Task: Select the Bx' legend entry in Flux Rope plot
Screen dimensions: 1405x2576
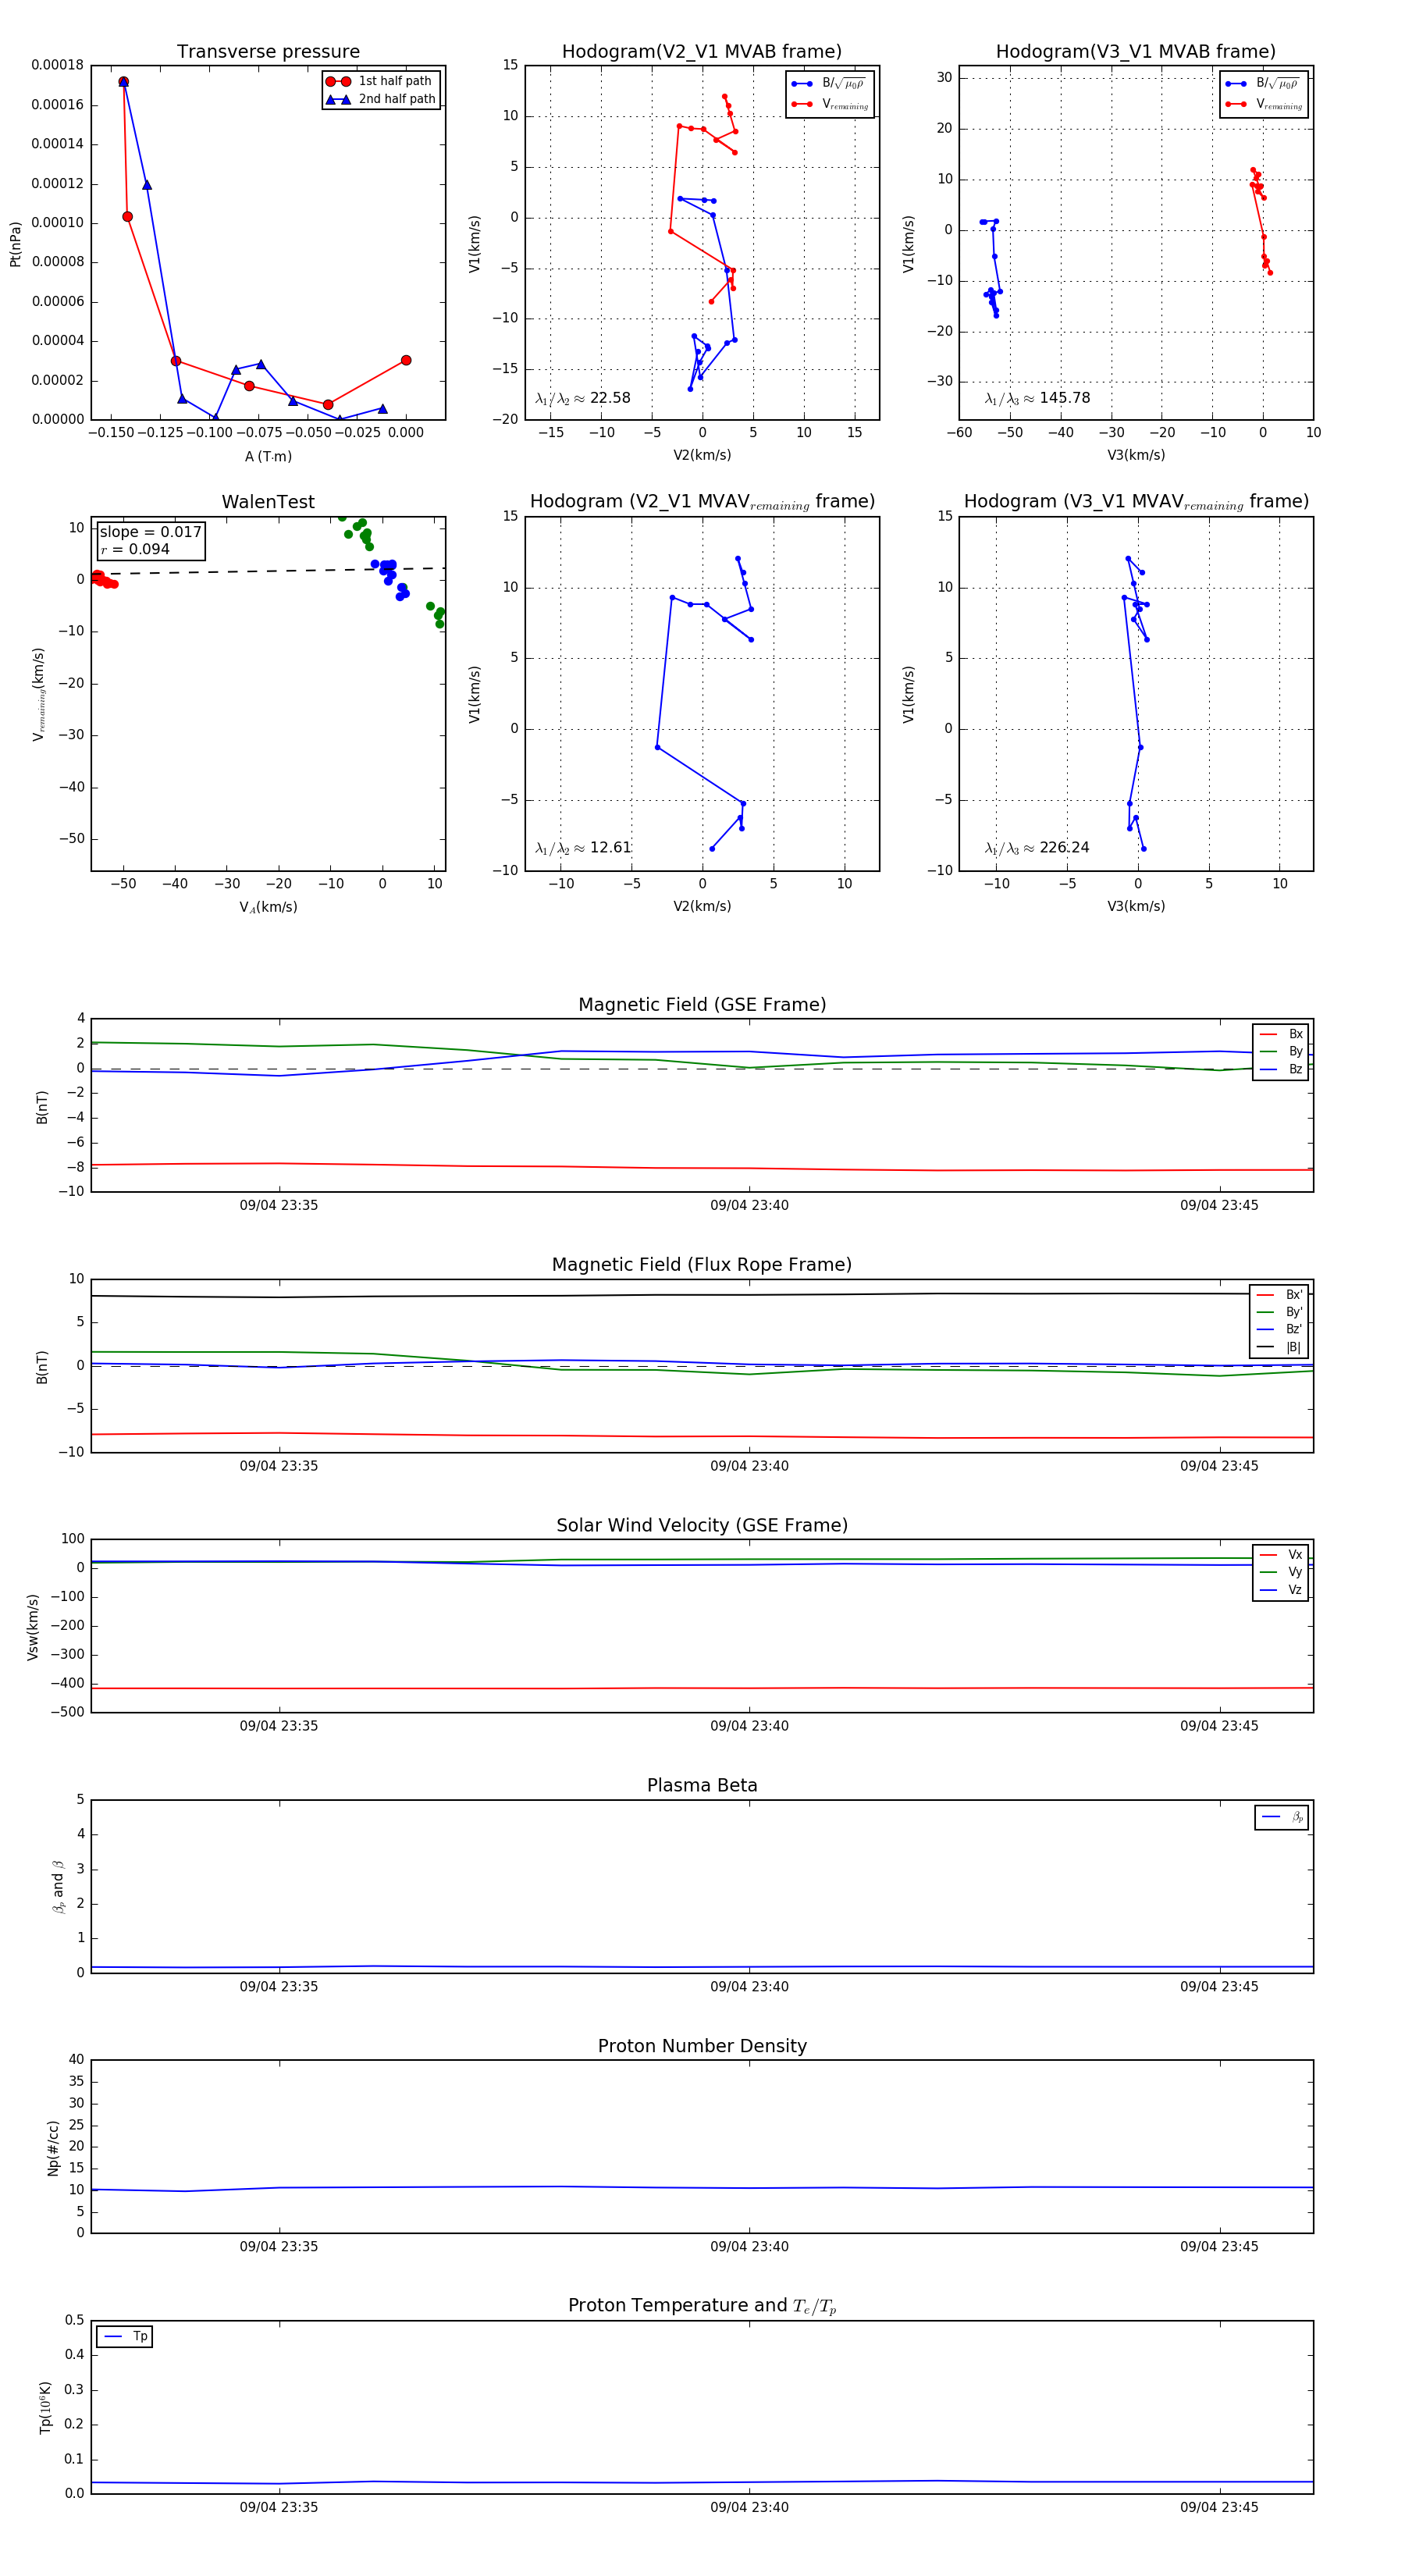Action: (x=1280, y=1294)
